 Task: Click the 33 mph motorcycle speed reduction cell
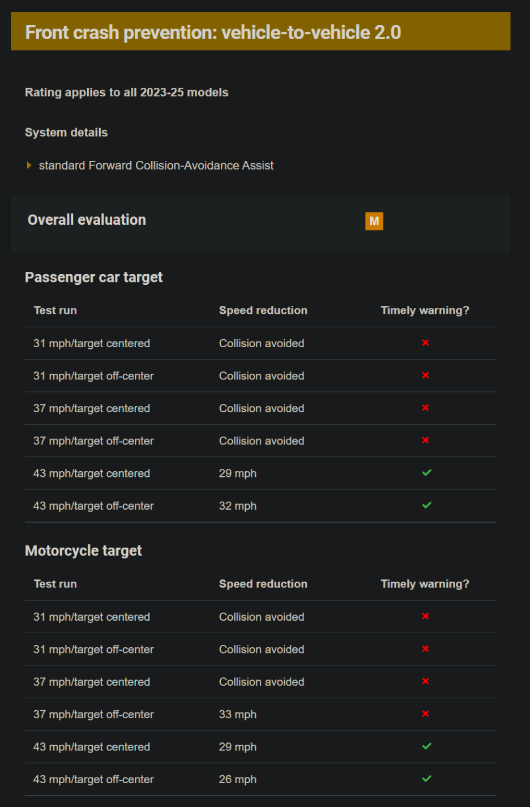pyautogui.click(x=238, y=714)
